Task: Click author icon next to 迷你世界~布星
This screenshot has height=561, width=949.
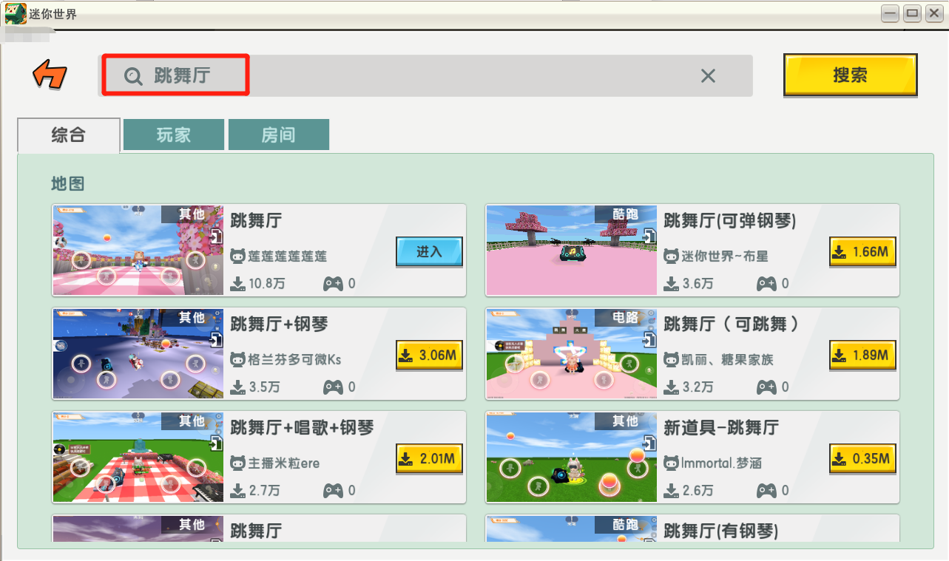Action: 671,256
